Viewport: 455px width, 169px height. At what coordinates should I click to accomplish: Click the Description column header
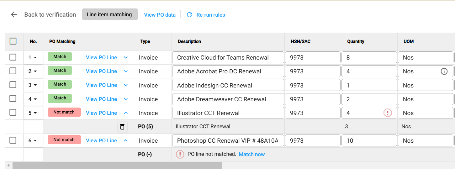point(189,41)
